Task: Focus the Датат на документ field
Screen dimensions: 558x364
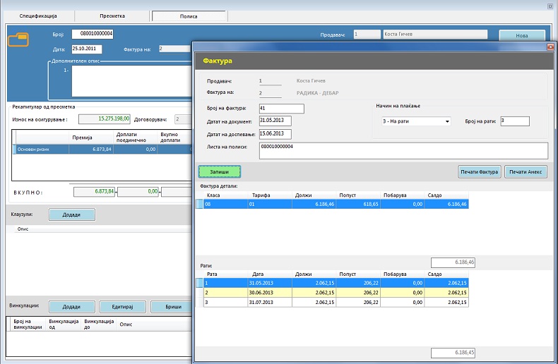Action: [275, 121]
